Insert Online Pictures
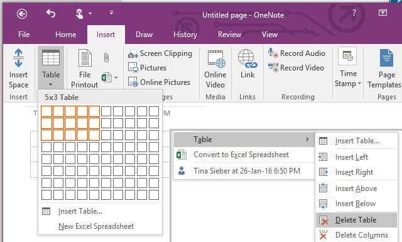The width and height of the screenshot is (402, 242). pos(159,82)
